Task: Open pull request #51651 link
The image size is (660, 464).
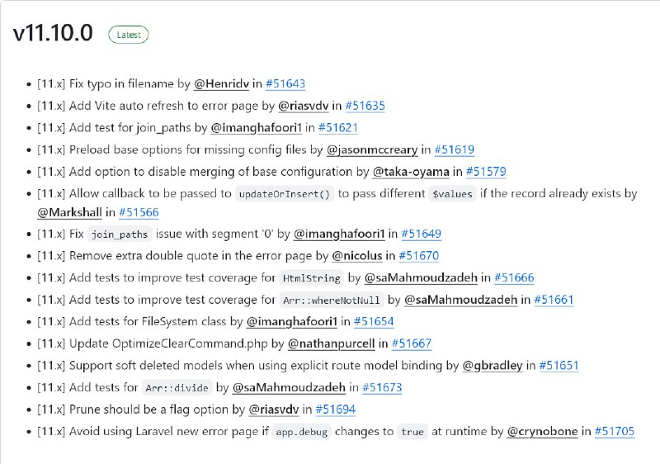Action: coord(559,365)
